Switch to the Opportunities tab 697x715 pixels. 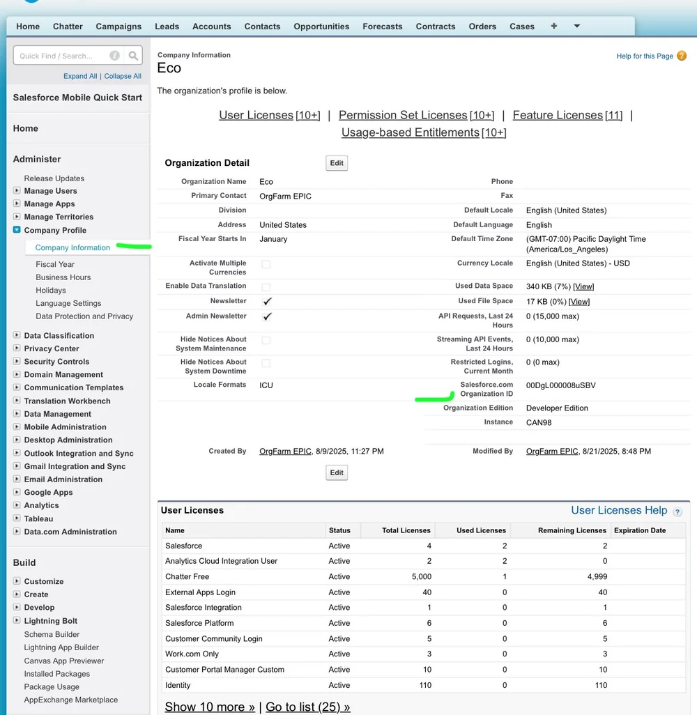click(x=321, y=26)
